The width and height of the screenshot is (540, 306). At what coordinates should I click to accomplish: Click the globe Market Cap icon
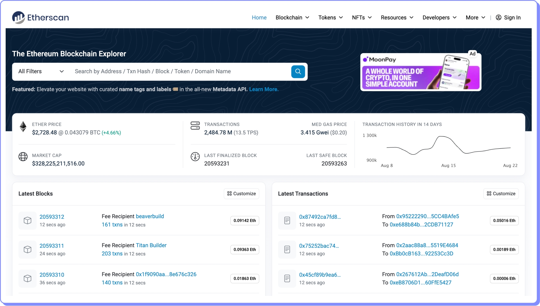point(23,157)
